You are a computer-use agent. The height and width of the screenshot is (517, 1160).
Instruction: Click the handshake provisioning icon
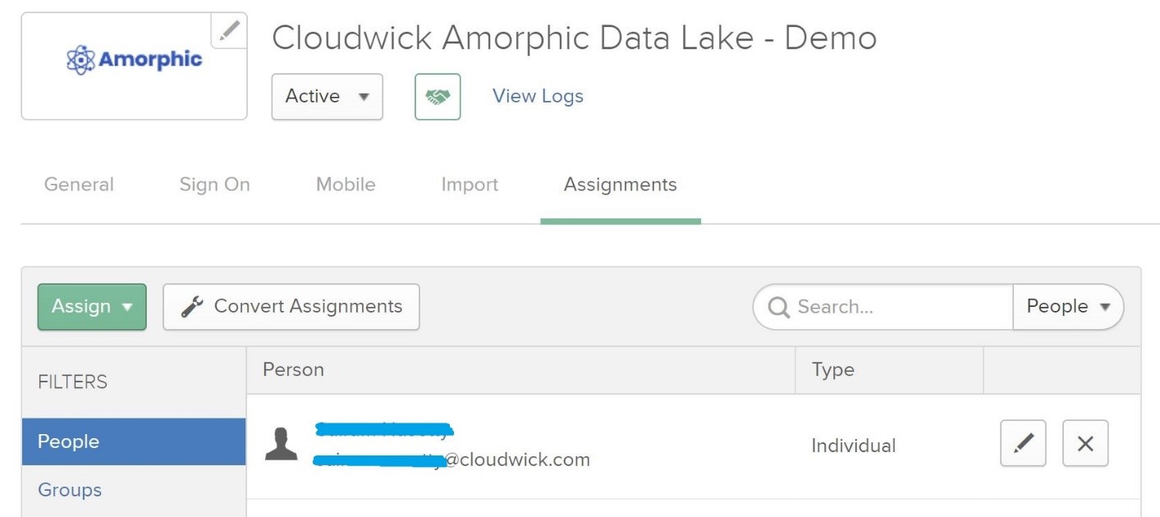click(438, 97)
